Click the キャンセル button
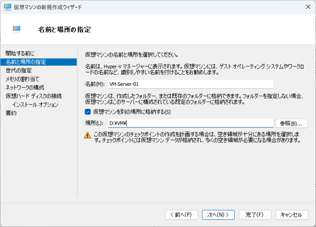Viewport: 316px width, 227px height. (x=292, y=215)
